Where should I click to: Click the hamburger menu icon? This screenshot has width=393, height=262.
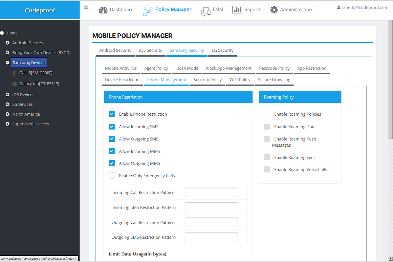tap(86, 8)
